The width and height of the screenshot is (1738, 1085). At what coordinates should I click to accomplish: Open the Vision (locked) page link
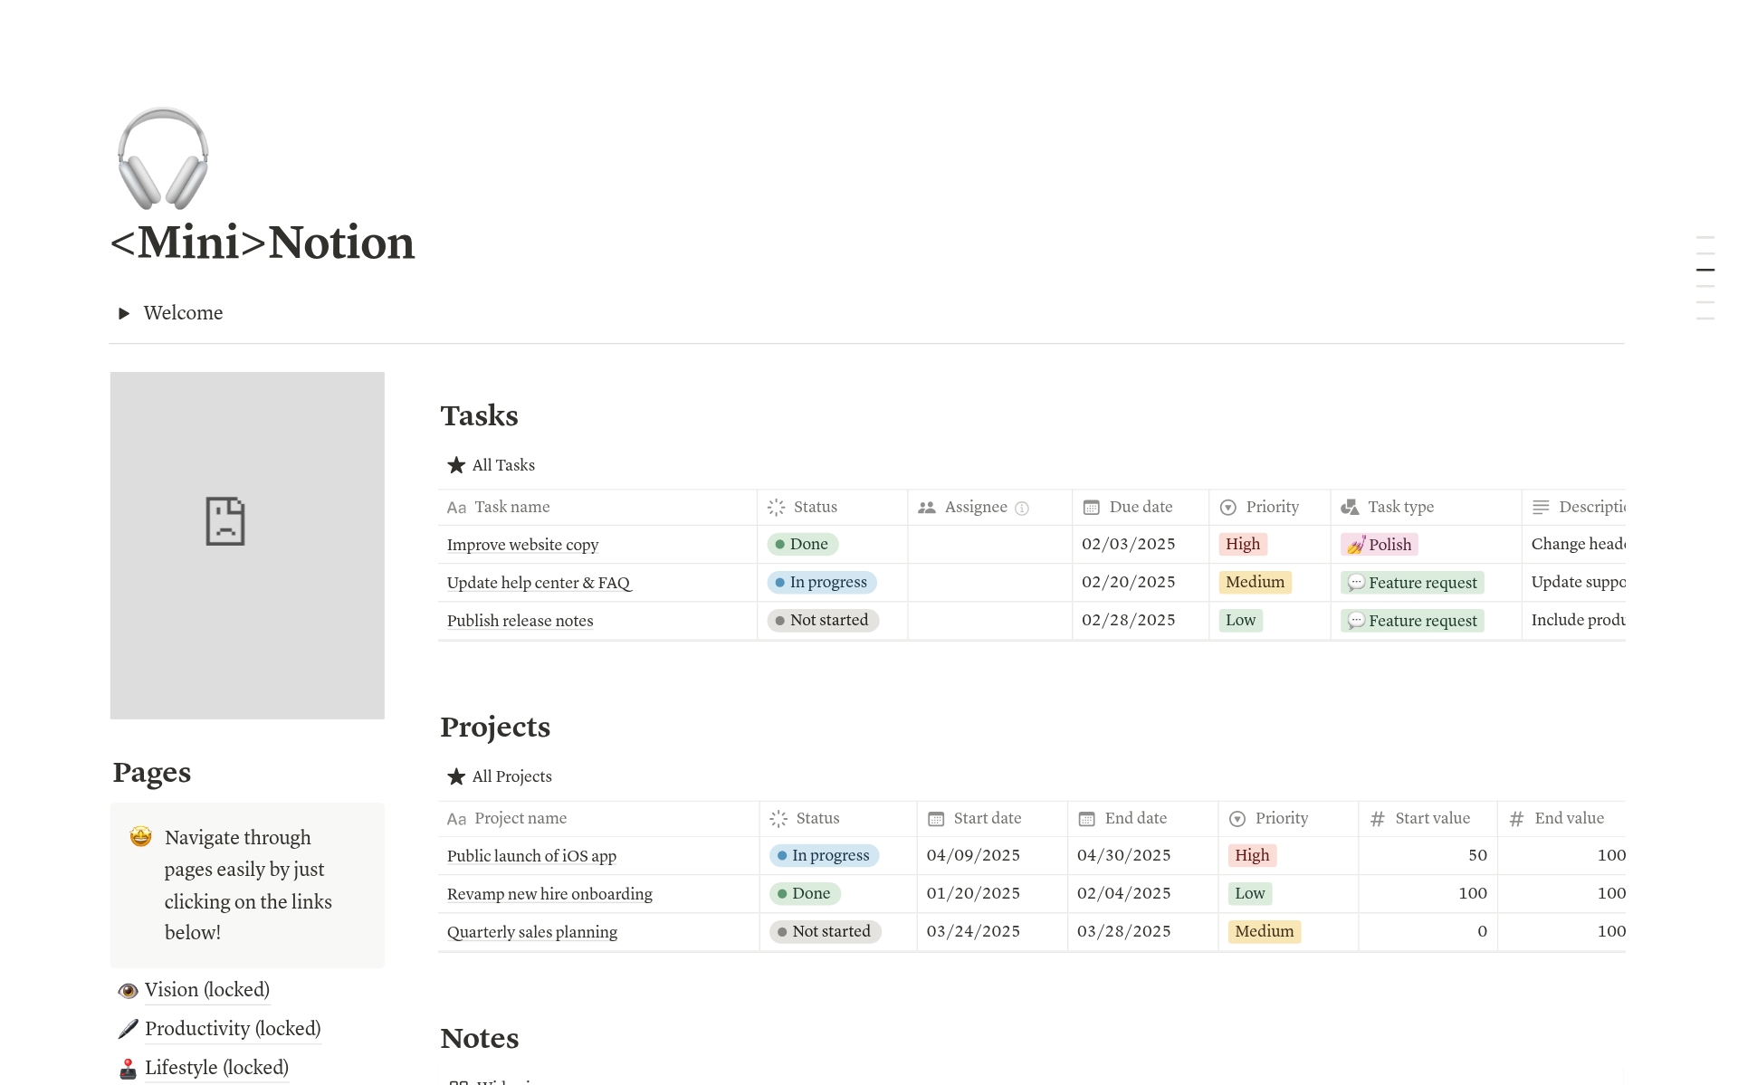[206, 990]
